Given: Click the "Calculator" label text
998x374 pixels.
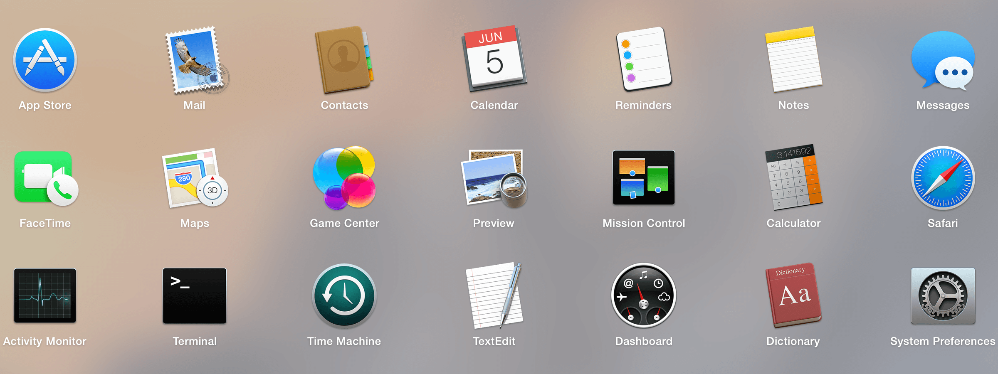Looking at the screenshot, I should tap(793, 223).
